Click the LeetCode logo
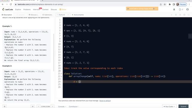This screenshot has height=108, width=192. [7, 9]
